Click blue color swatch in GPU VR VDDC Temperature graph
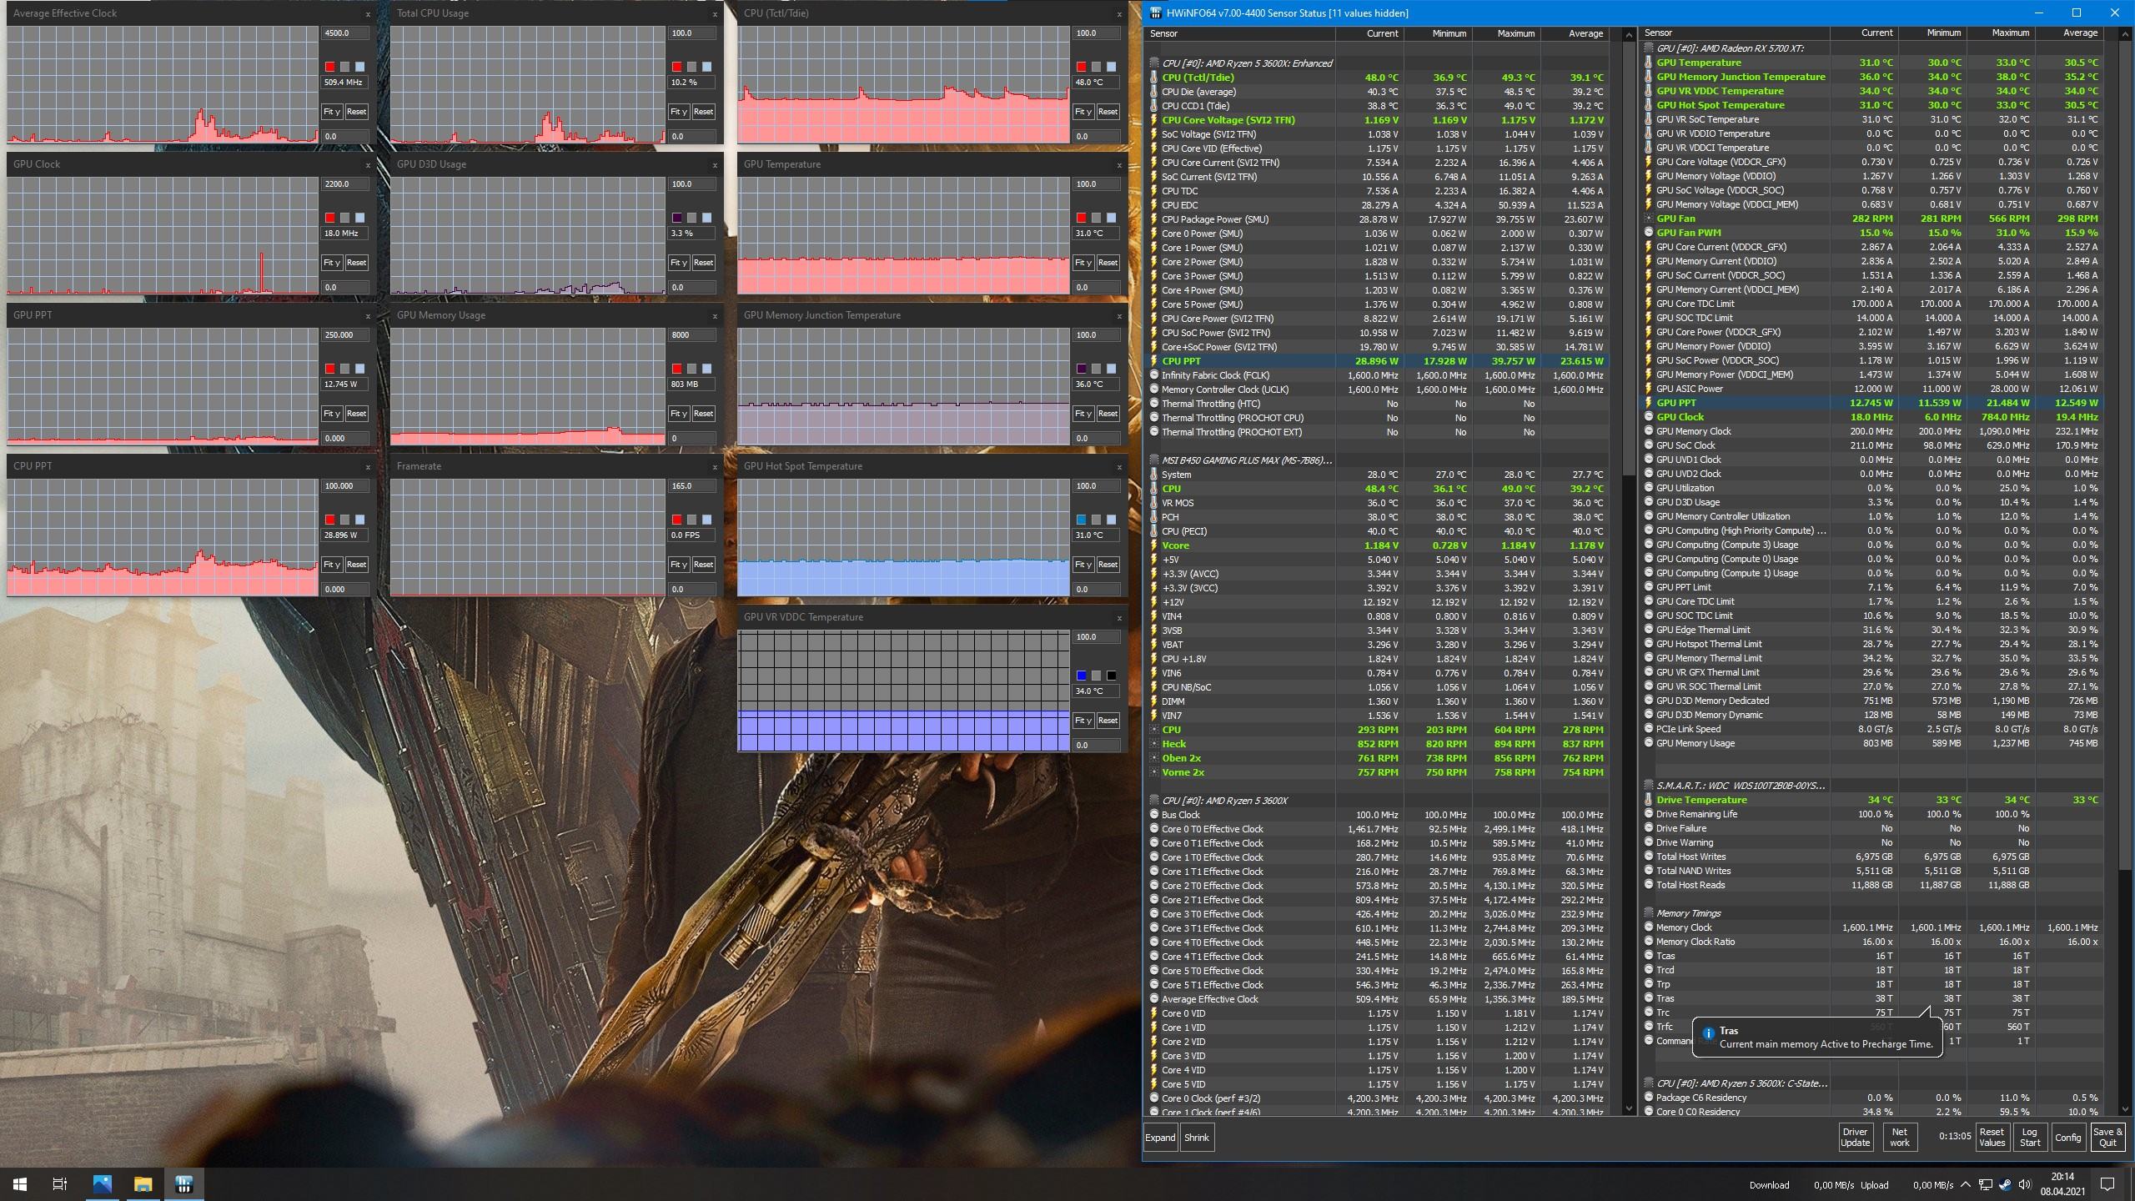 click(1082, 676)
